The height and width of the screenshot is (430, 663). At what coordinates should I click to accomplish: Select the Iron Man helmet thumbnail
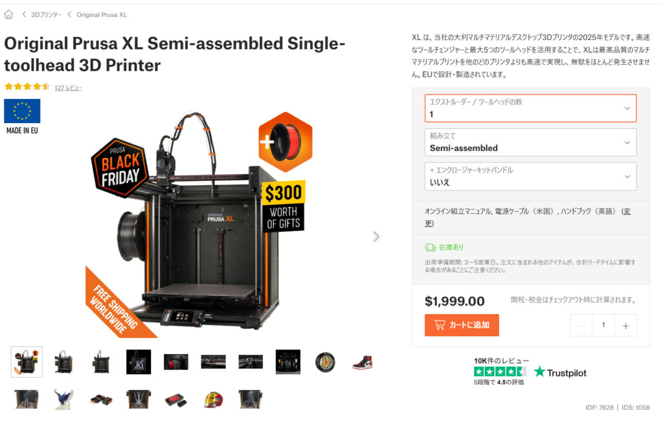tap(214, 400)
